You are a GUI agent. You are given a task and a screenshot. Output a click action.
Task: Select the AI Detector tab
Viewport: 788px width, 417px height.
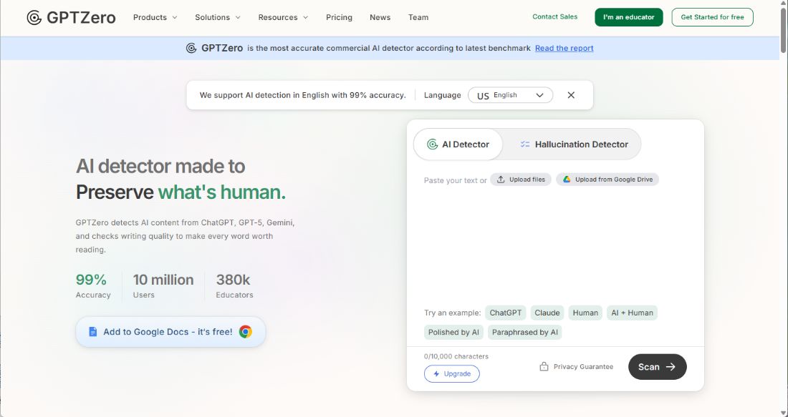458,144
